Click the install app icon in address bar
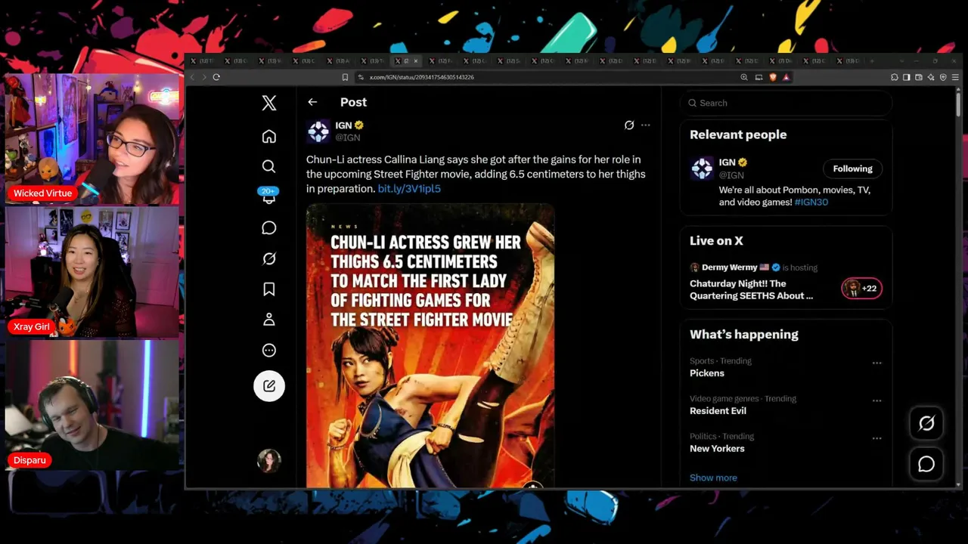This screenshot has height=544, width=968. coord(759,77)
